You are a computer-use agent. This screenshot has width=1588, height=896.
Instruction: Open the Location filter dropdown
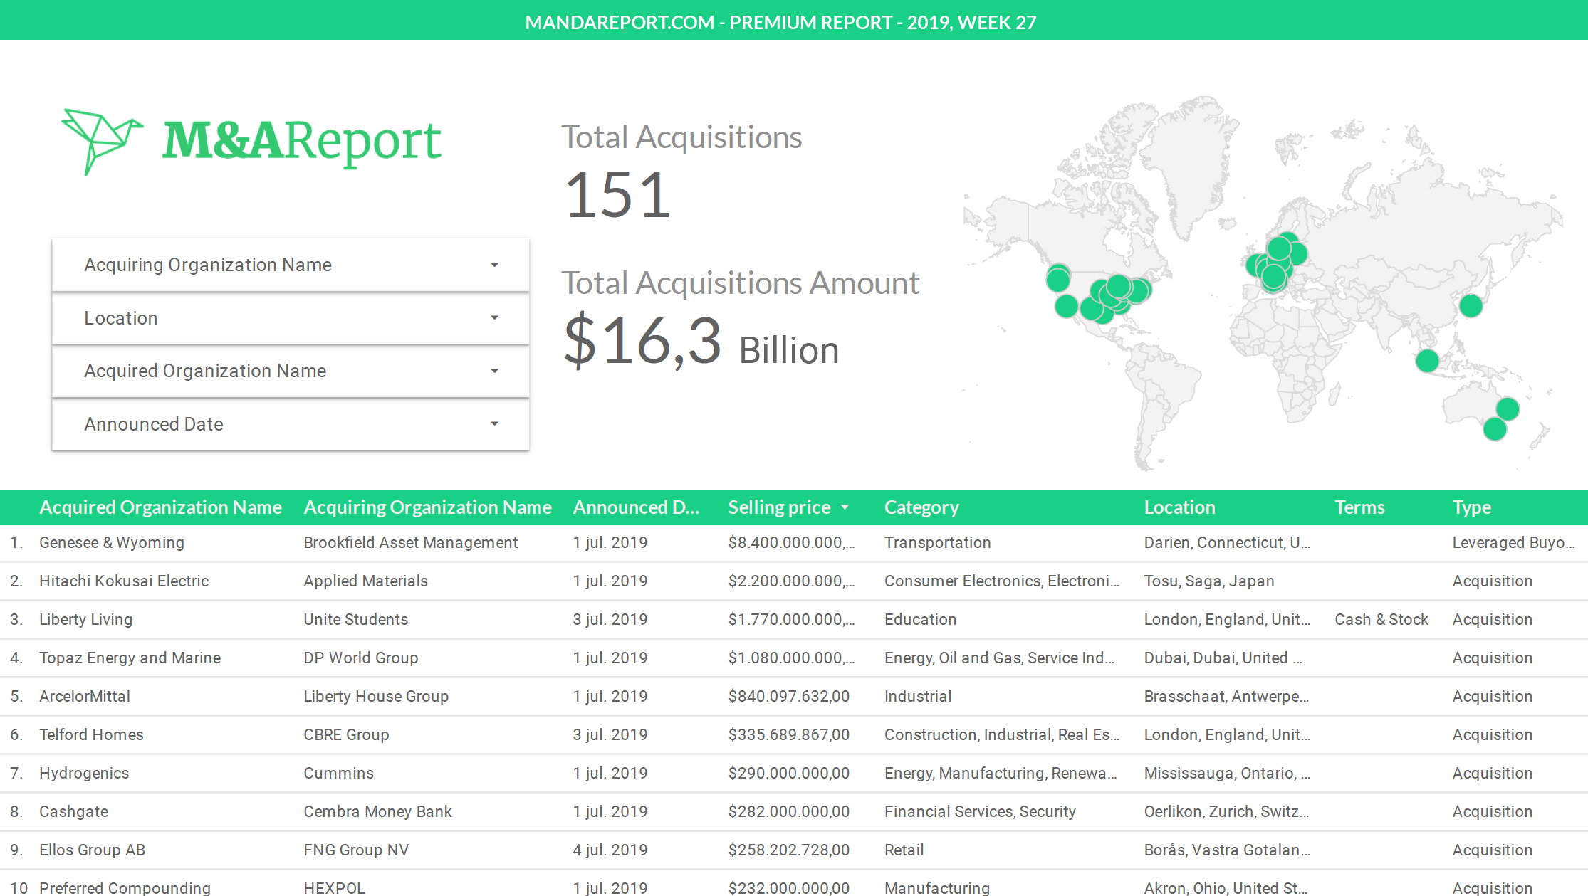tap(290, 318)
